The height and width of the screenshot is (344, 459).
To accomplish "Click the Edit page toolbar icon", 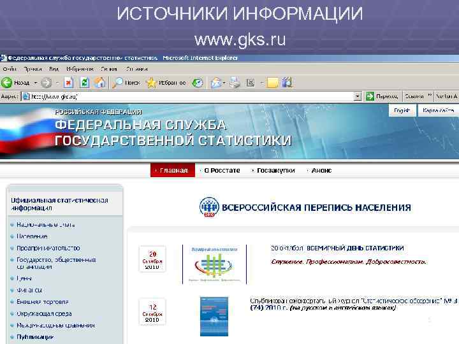I will (251, 83).
